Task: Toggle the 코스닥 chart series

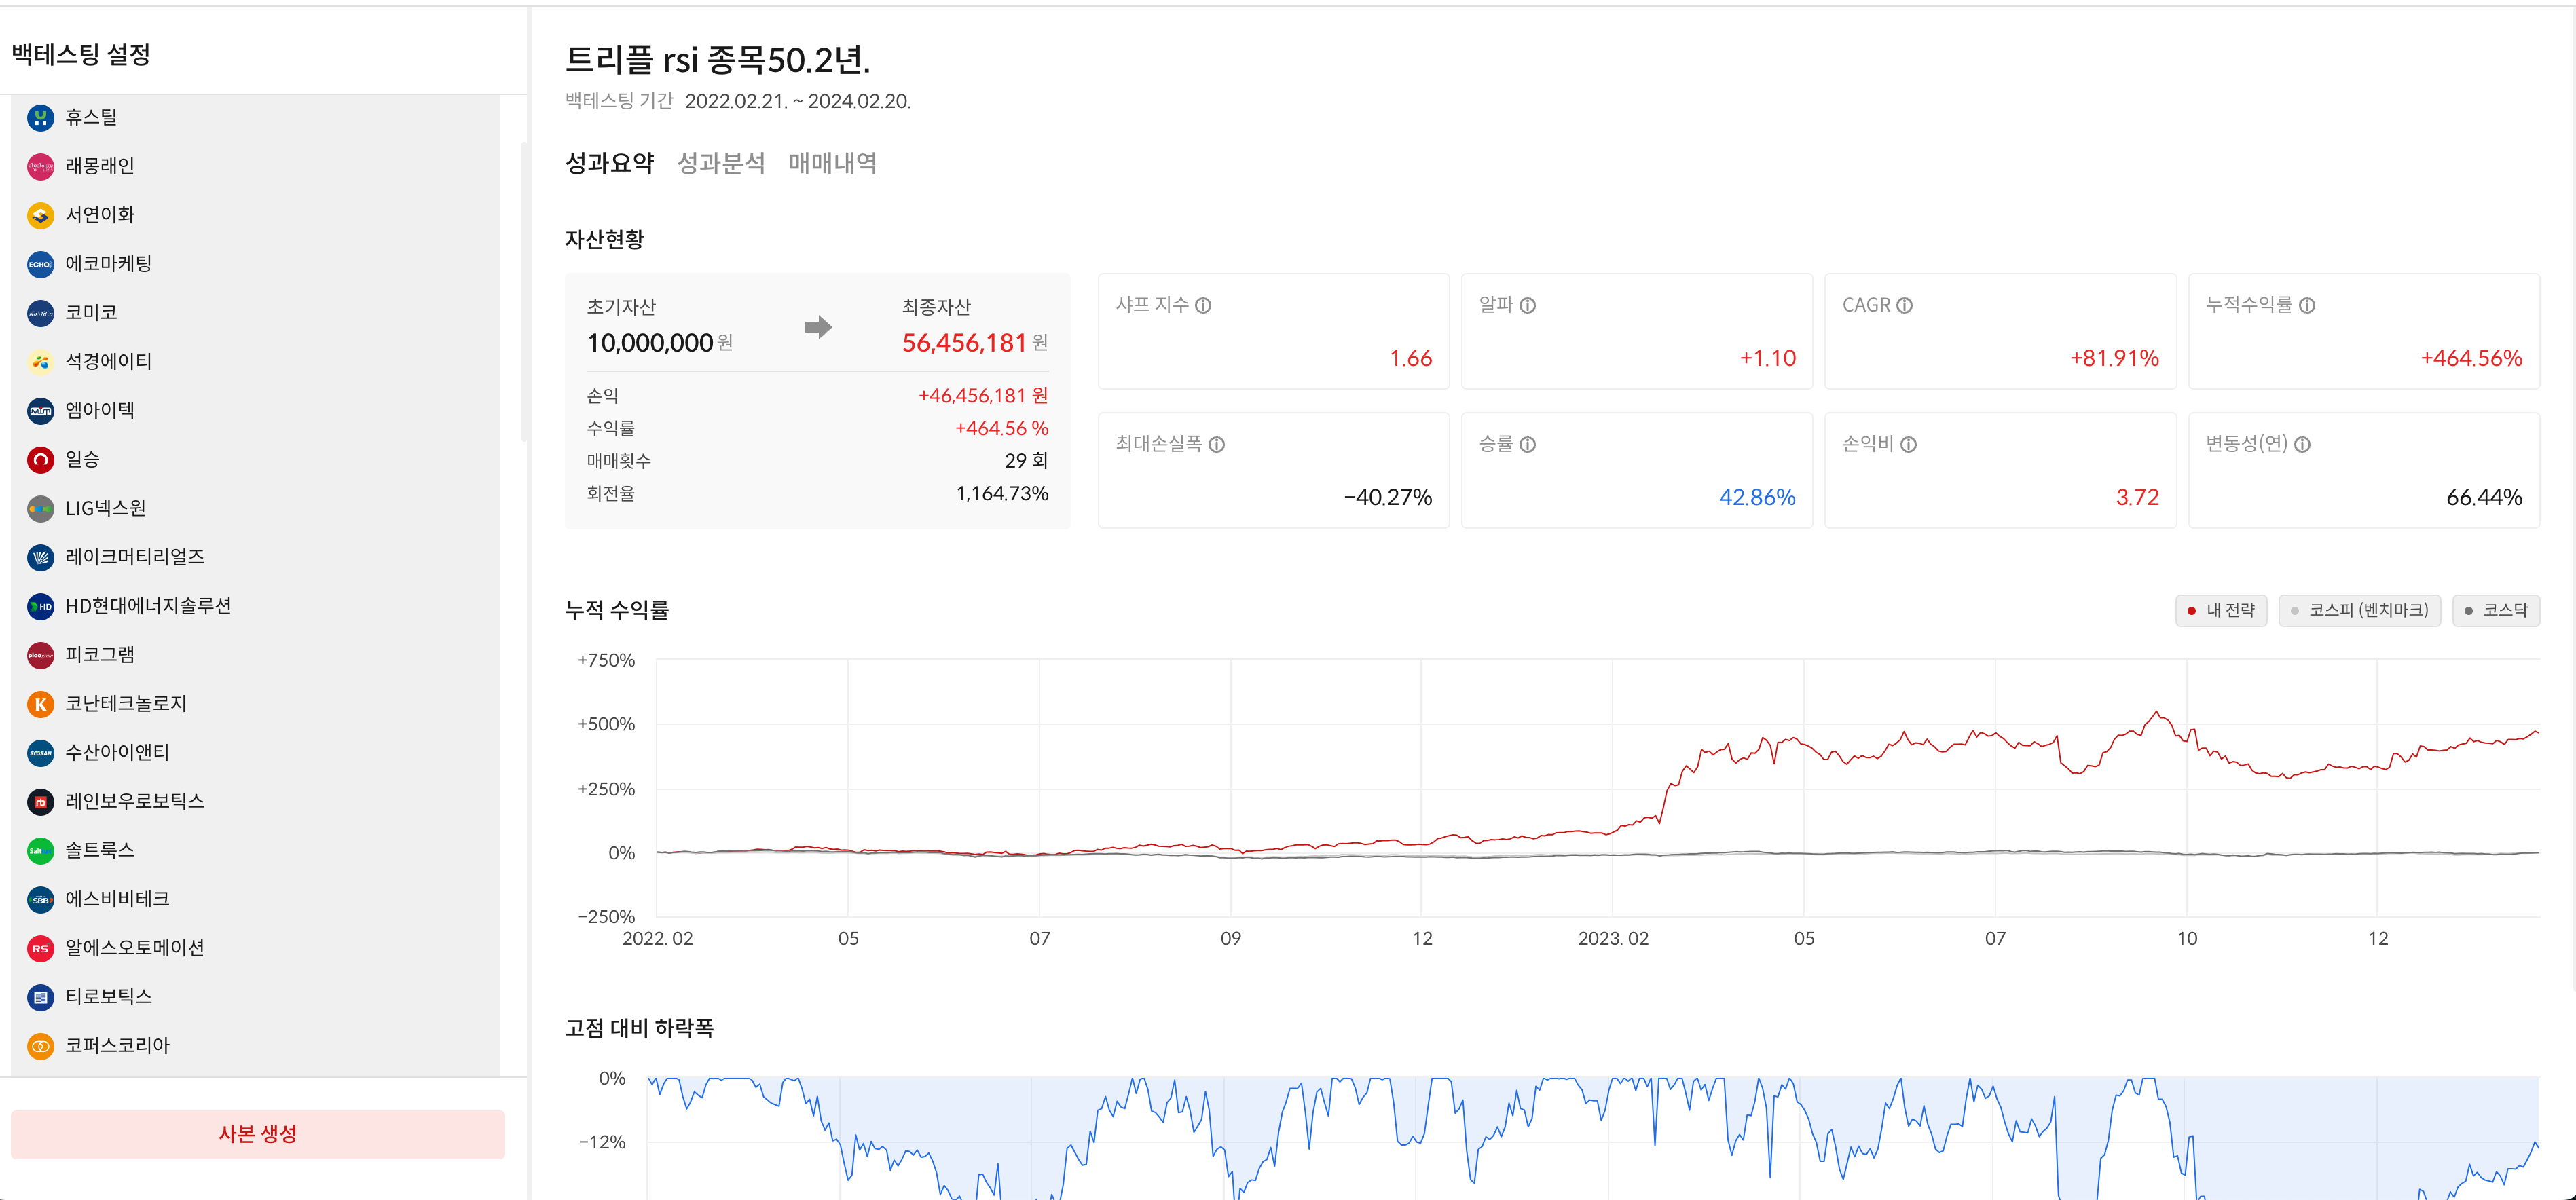Action: 2496,611
